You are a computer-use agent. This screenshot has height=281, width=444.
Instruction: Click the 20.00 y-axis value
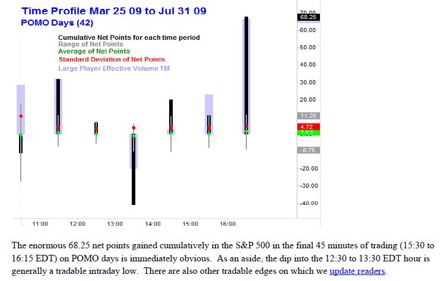point(307,99)
